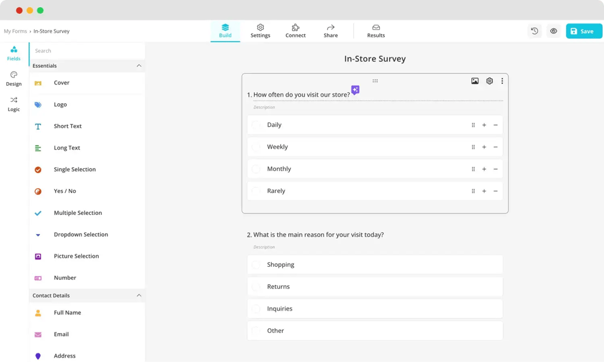Image resolution: width=604 pixels, height=362 pixels.
Task: Switch to the Settings tab
Action: [x=260, y=31]
